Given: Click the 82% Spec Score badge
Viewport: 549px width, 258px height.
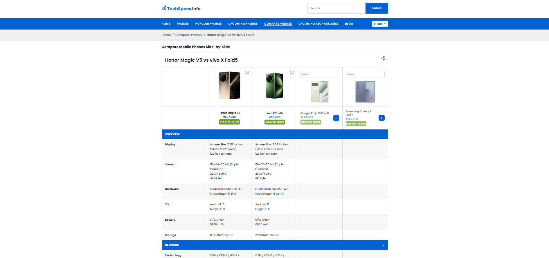Looking at the screenshot, I should [356, 124].
